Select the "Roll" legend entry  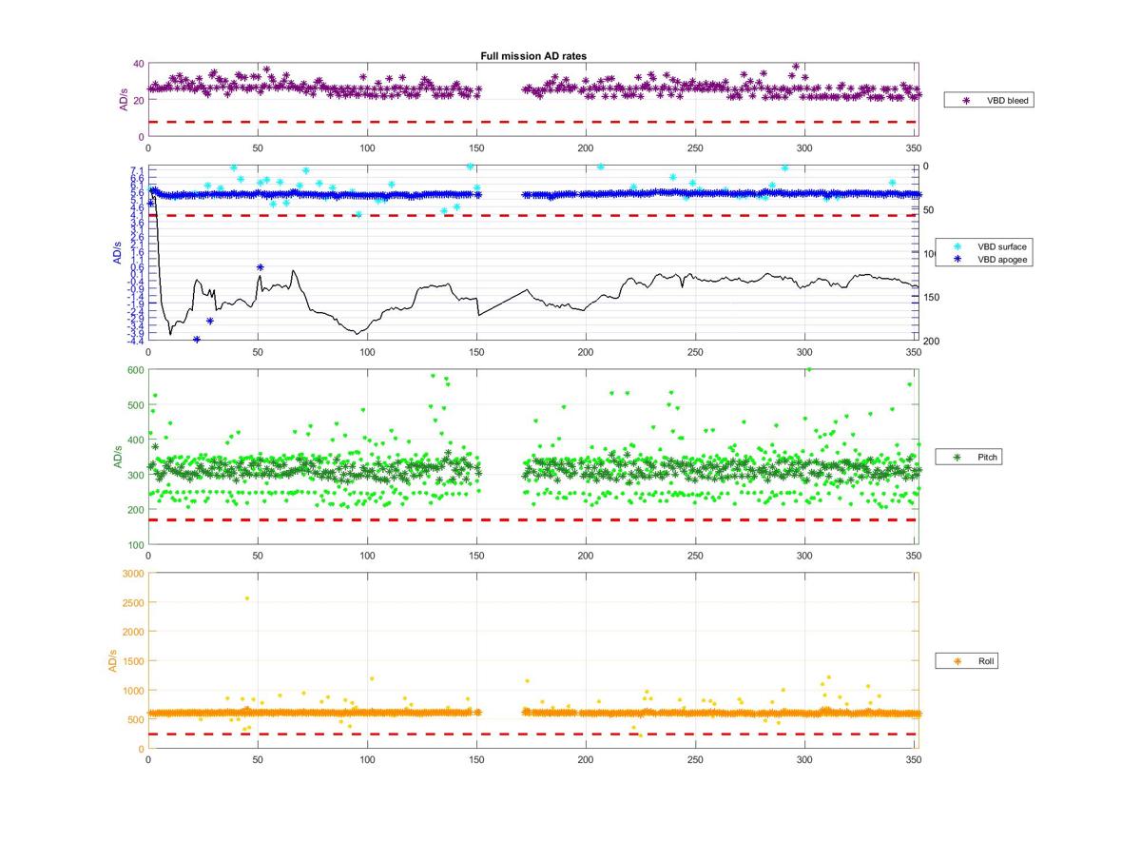967,660
